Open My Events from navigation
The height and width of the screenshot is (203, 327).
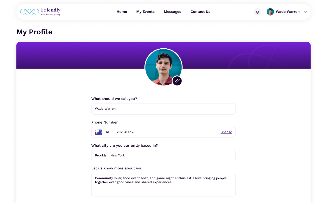coord(145,12)
